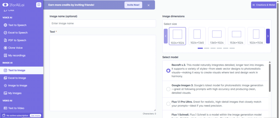The width and height of the screenshot is (279, 118).
Task: Click the Get more subscription button
Action: tap(35, 115)
